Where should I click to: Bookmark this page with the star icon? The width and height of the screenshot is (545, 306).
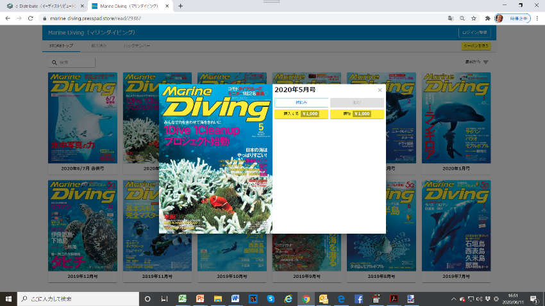473,19
